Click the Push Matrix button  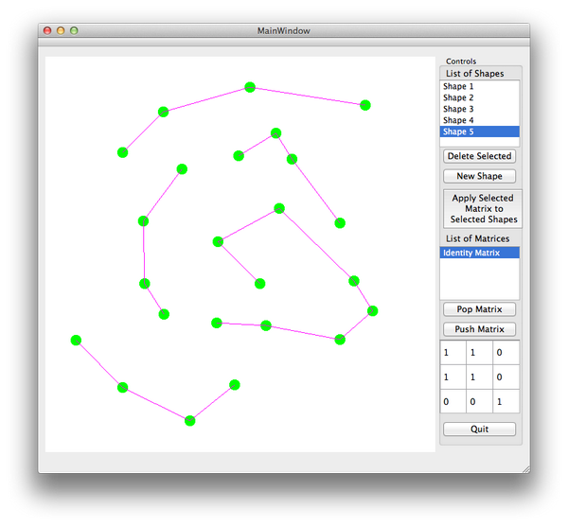coord(479,329)
